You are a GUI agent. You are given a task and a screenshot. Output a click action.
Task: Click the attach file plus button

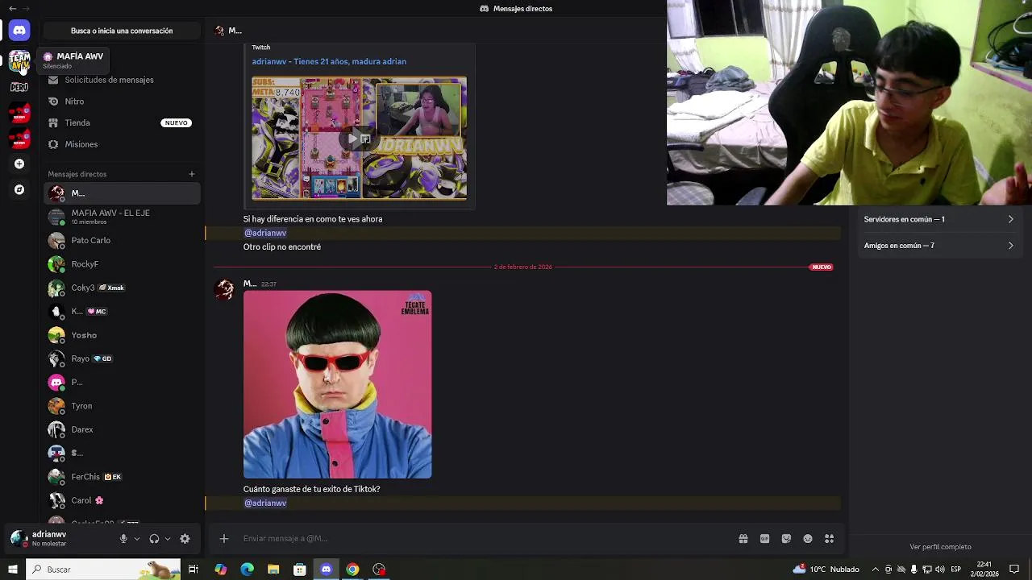point(224,538)
